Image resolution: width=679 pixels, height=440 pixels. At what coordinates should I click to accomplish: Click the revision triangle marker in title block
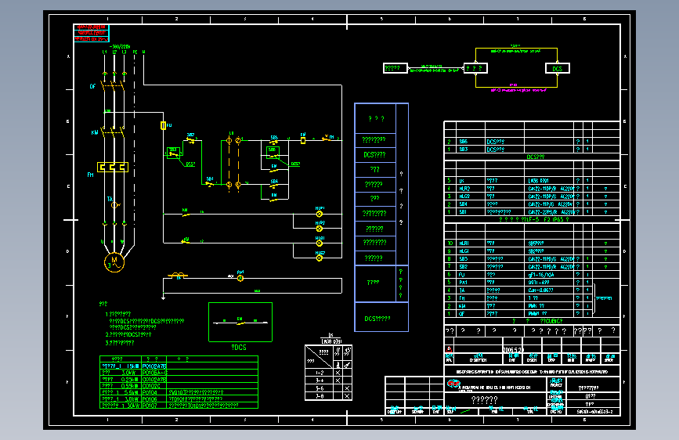[x=449, y=349]
